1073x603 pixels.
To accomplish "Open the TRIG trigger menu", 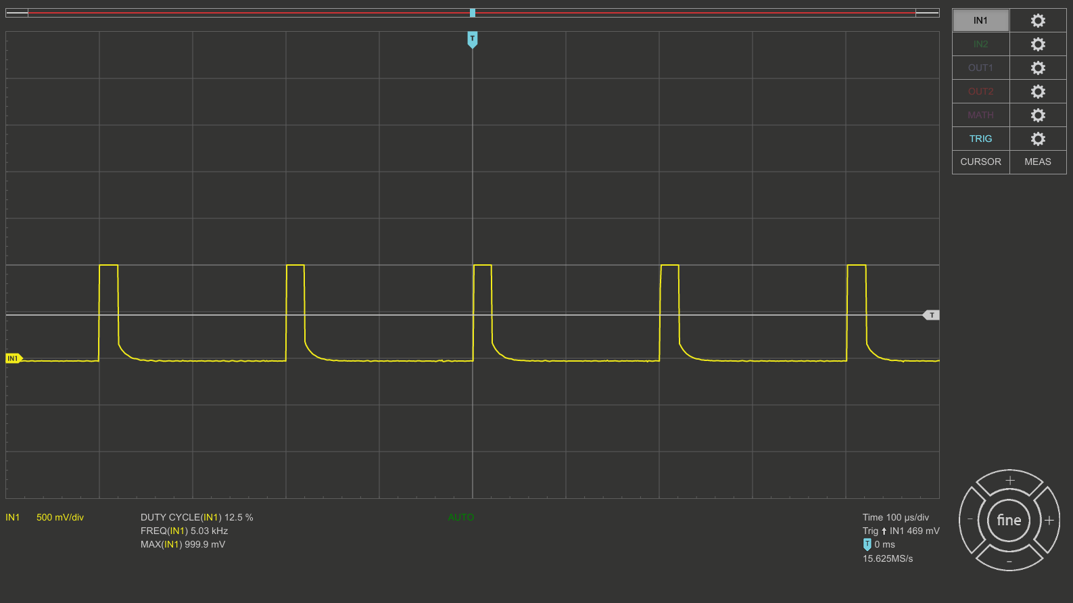I will [x=980, y=139].
